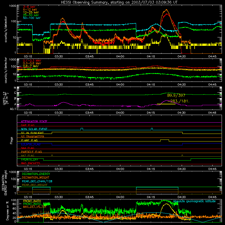225x225 pixels.
Task: Select the BAD_PACKETS flag label
Action: point(31,163)
